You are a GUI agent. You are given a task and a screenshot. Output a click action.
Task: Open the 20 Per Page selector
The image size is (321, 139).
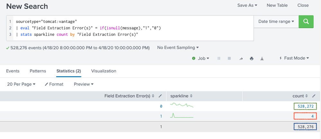coord(21,84)
